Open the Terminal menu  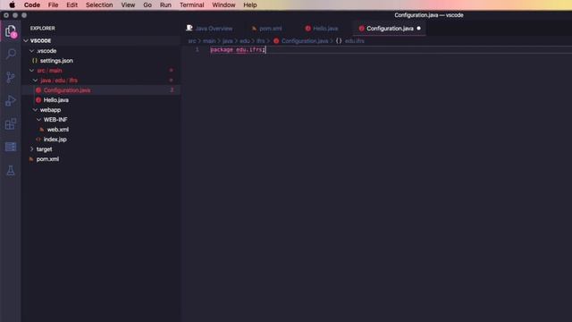click(x=192, y=4)
